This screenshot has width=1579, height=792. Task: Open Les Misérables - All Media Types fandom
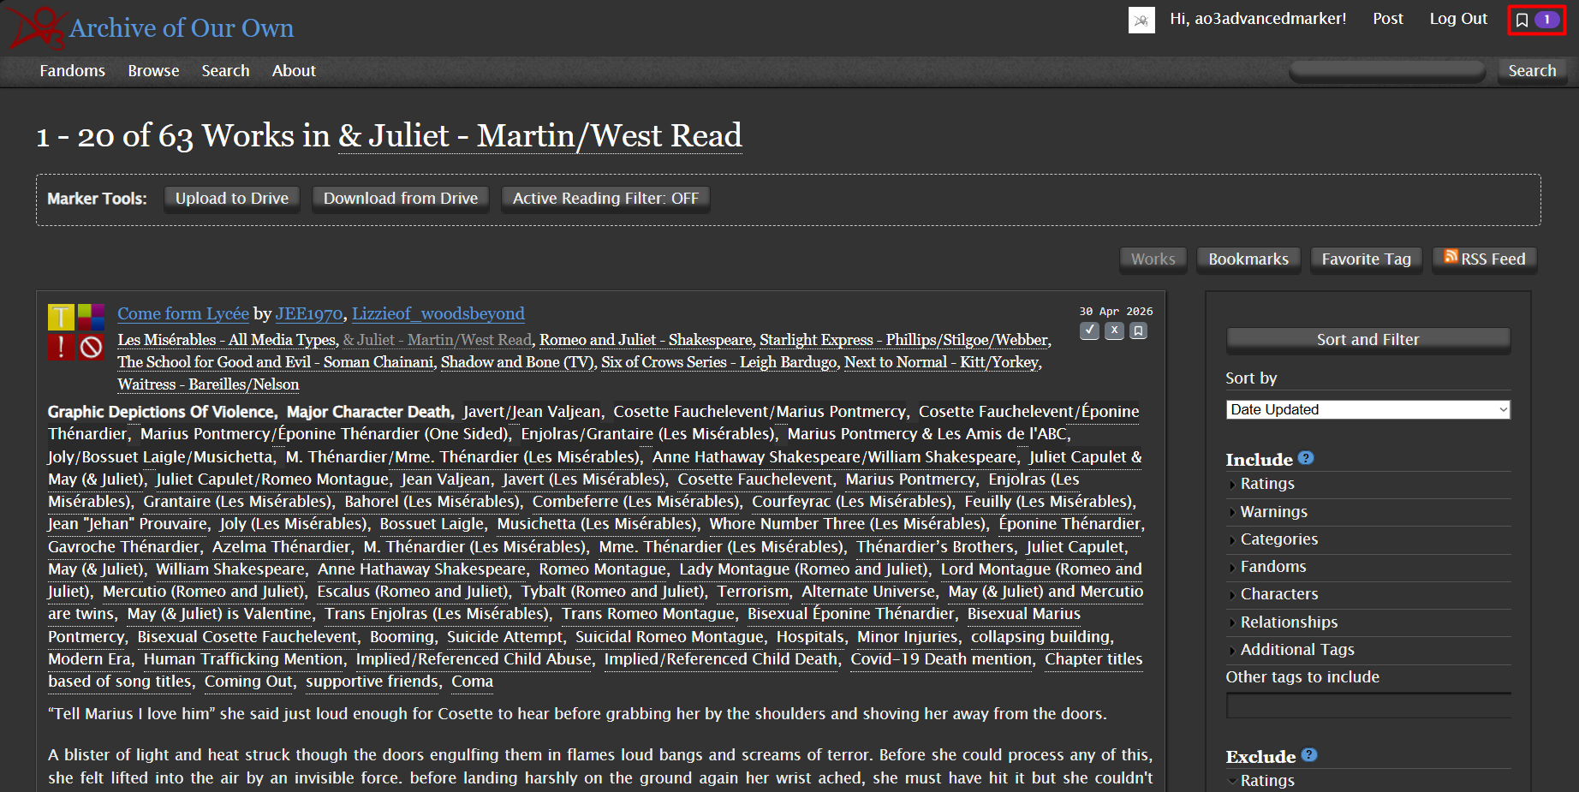(x=227, y=340)
